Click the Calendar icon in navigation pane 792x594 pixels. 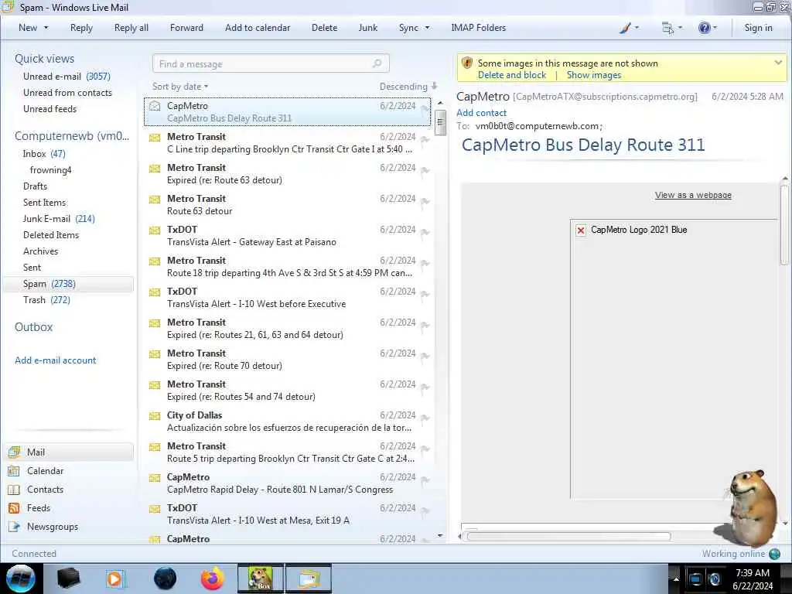[x=14, y=471]
